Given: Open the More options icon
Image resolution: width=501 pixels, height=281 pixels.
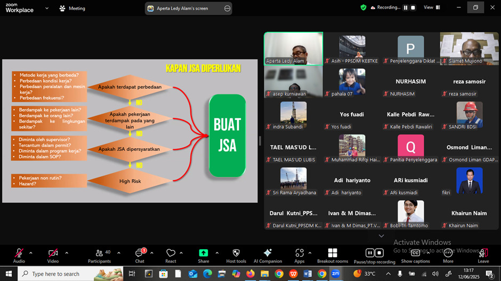Looking at the screenshot, I should coord(448,253).
